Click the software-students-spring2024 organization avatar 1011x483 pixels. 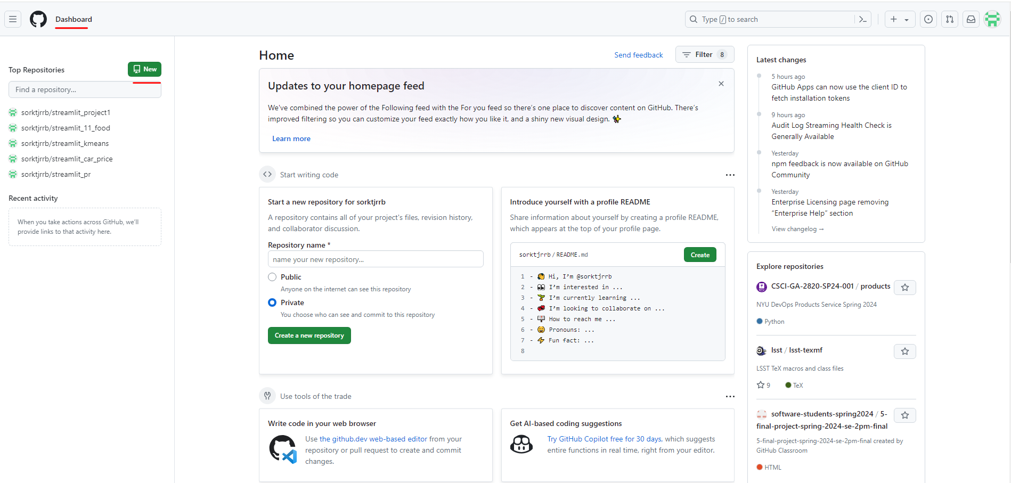coord(762,414)
